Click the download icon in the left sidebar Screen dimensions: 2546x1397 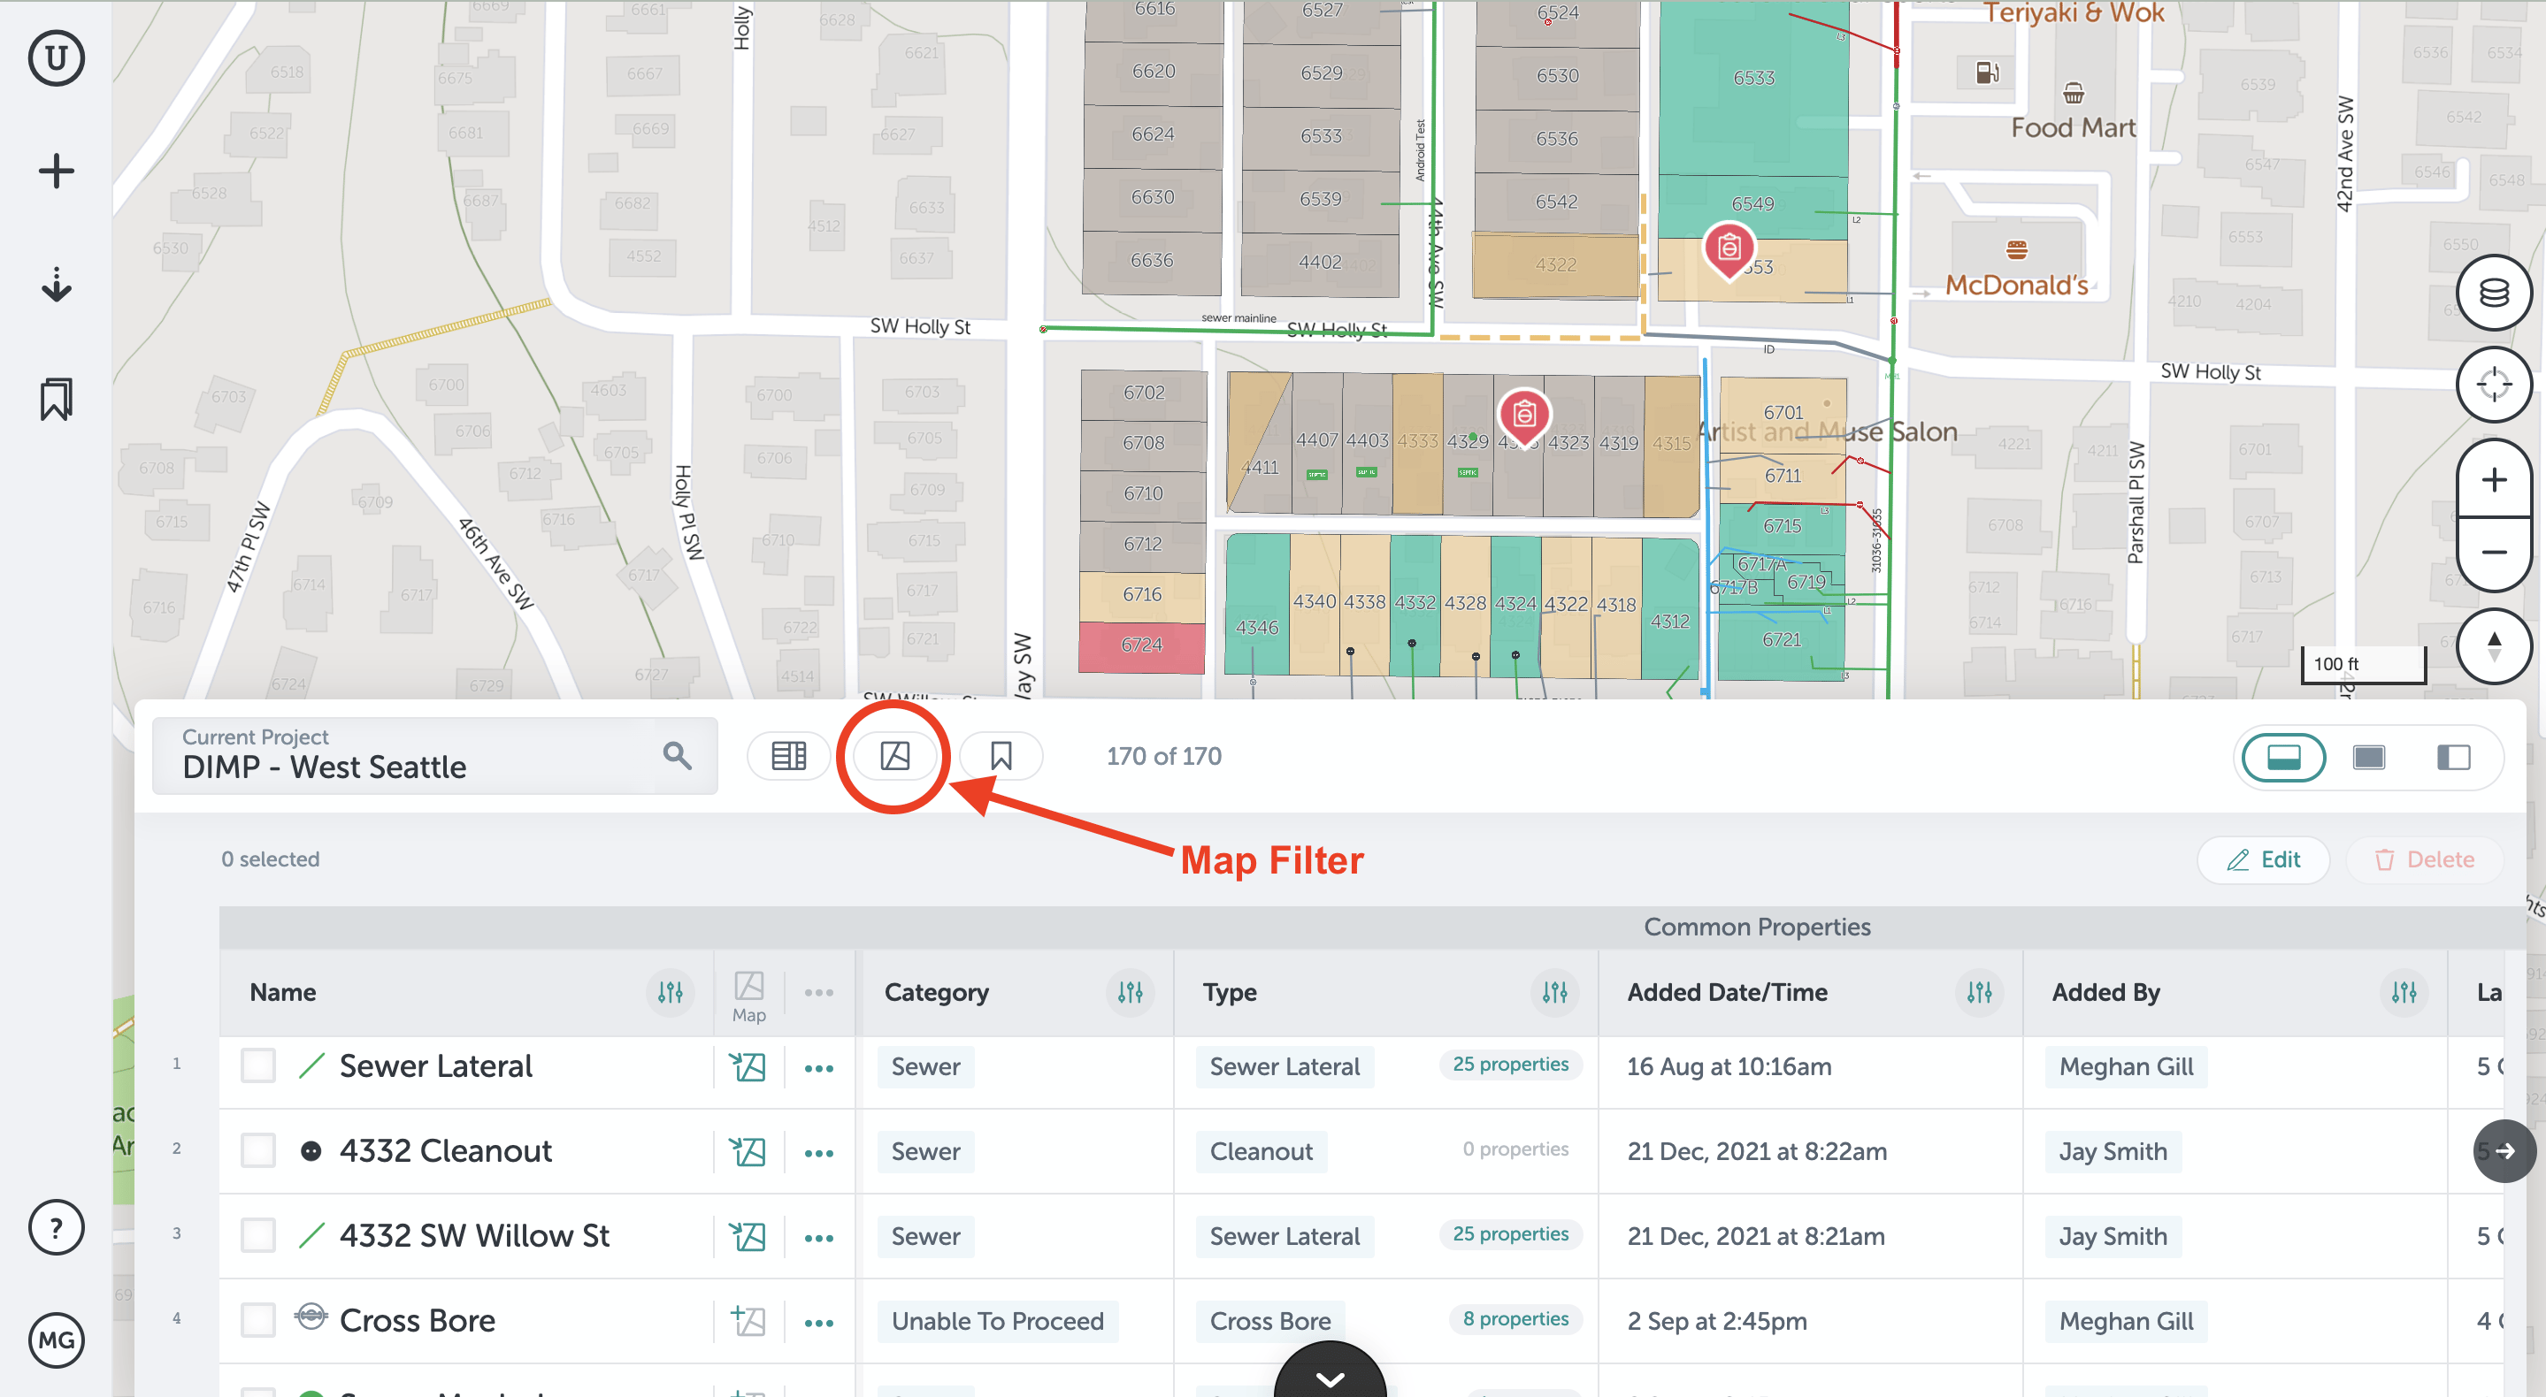click(57, 286)
